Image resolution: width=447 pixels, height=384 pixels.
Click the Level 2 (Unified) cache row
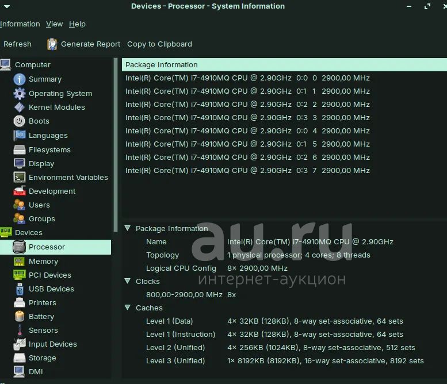click(x=284, y=348)
